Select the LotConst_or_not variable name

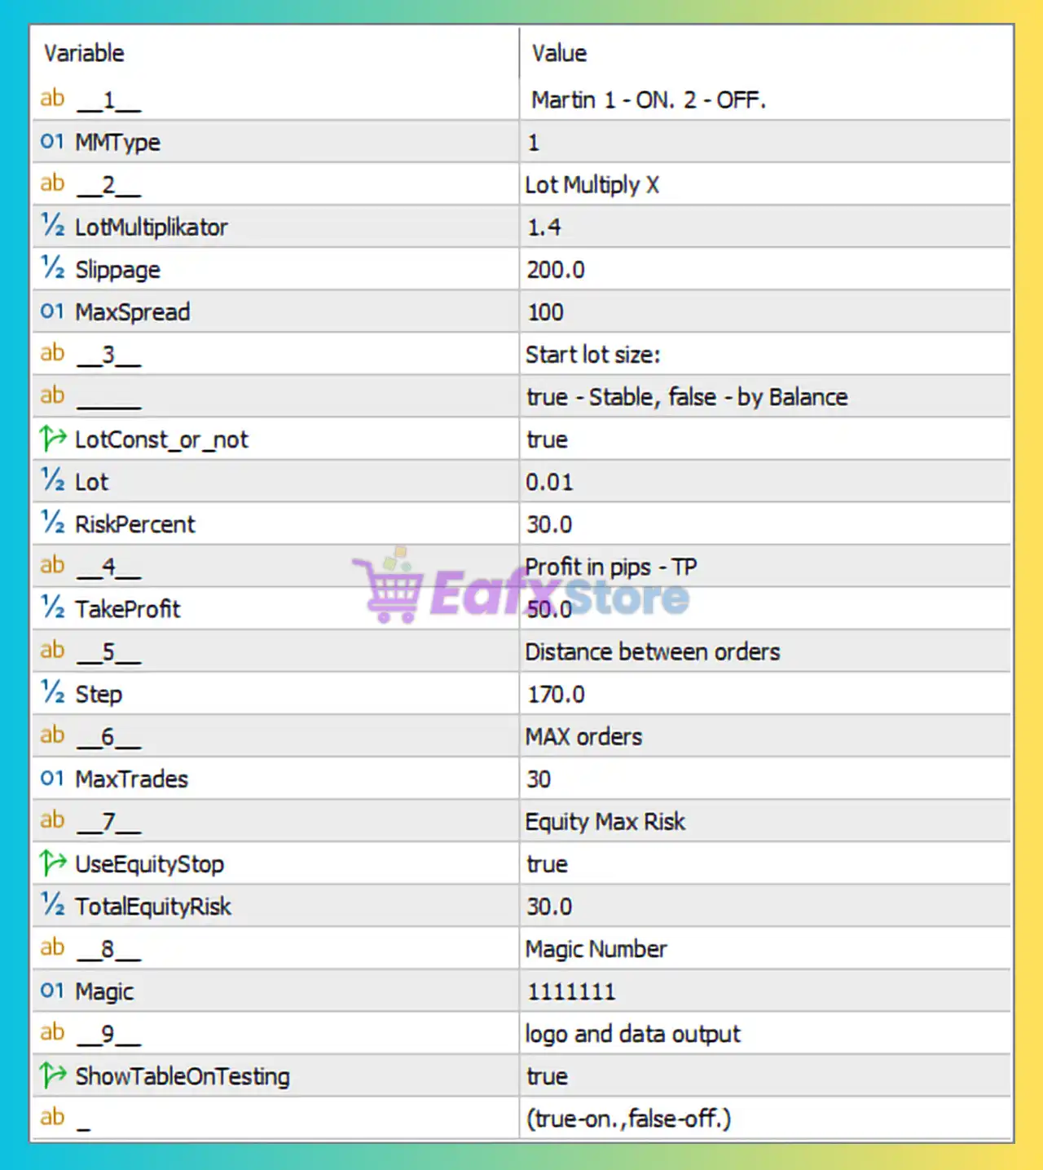pyautogui.click(x=161, y=439)
